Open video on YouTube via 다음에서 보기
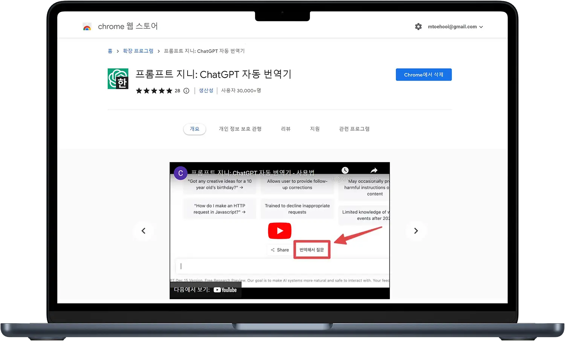This screenshot has width=565, height=341. click(x=205, y=290)
